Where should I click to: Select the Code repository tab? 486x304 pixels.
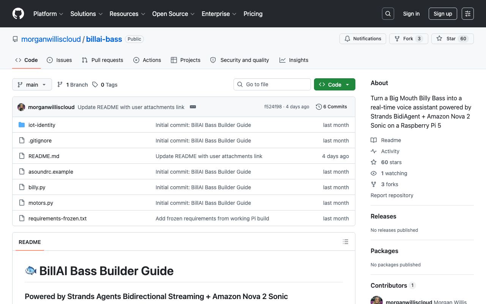(27, 60)
